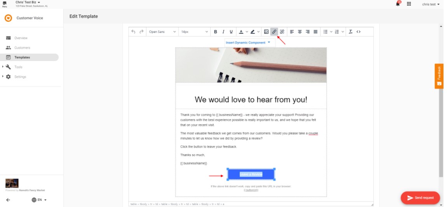Open Tools in sidebar

click(18, 67)
